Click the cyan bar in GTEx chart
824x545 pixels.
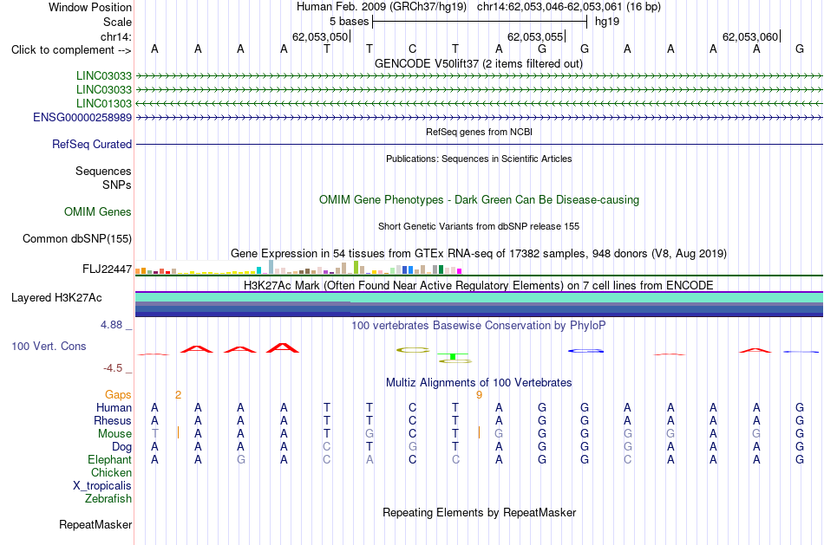tap(259, 270)
